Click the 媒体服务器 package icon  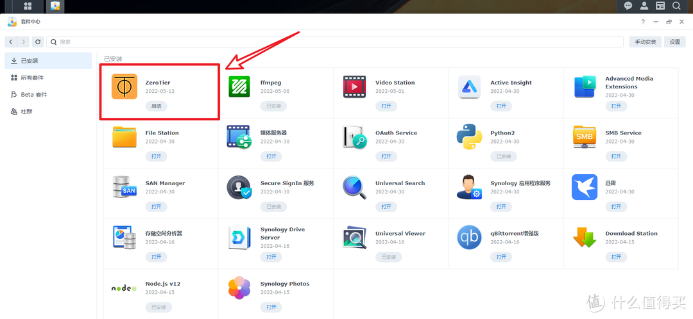click(239, 137)
